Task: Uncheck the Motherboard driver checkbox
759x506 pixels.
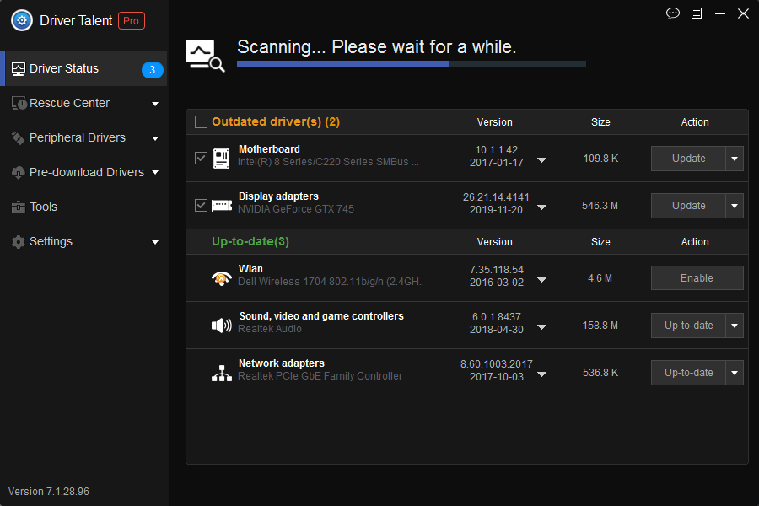Action: (201, 158)
